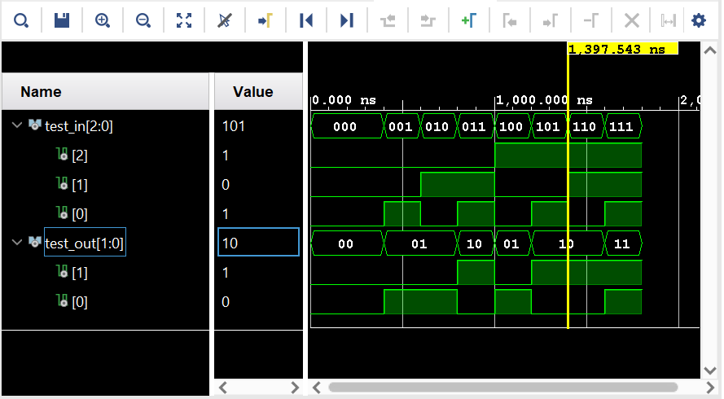Click the highlighted test_out value 10

pos(258,242)
